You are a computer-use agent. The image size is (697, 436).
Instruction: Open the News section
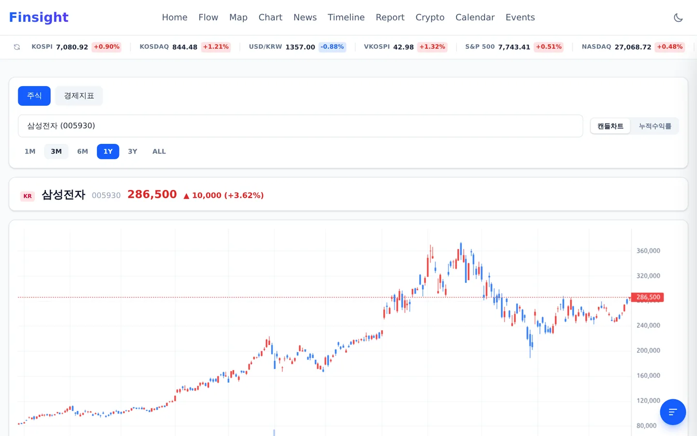305,17
